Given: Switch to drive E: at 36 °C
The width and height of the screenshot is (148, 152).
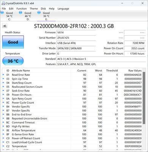Looking at the screenshot, I should point(46,16).
